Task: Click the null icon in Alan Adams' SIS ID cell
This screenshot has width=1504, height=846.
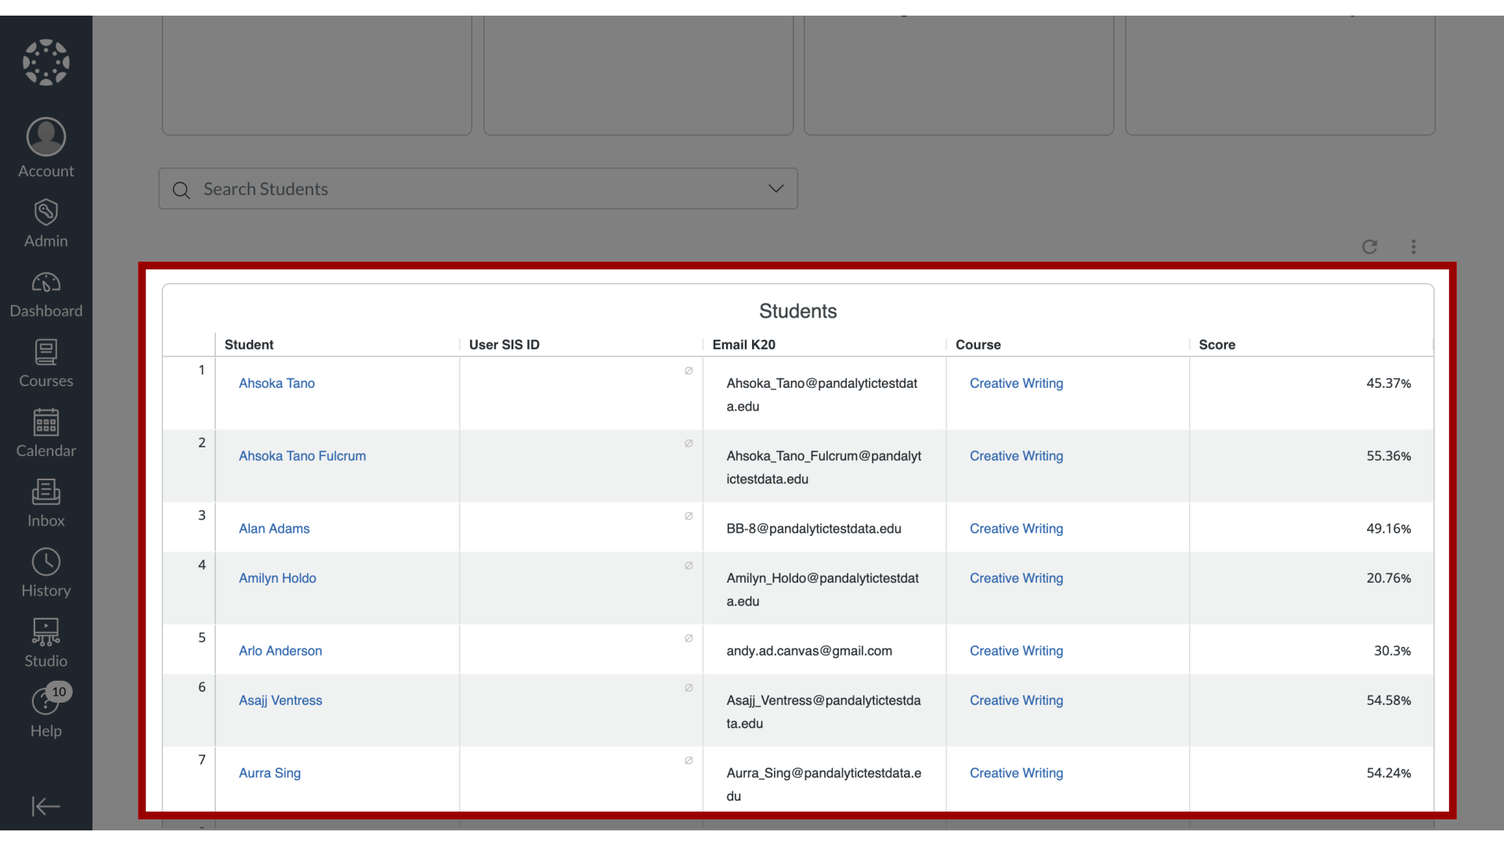Action: coord(689,515)
